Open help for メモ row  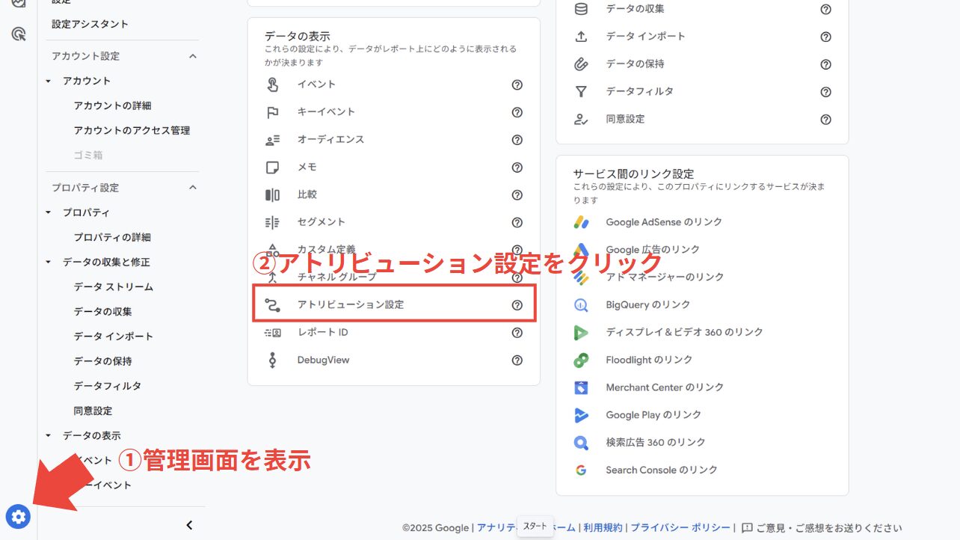(517, 168)
